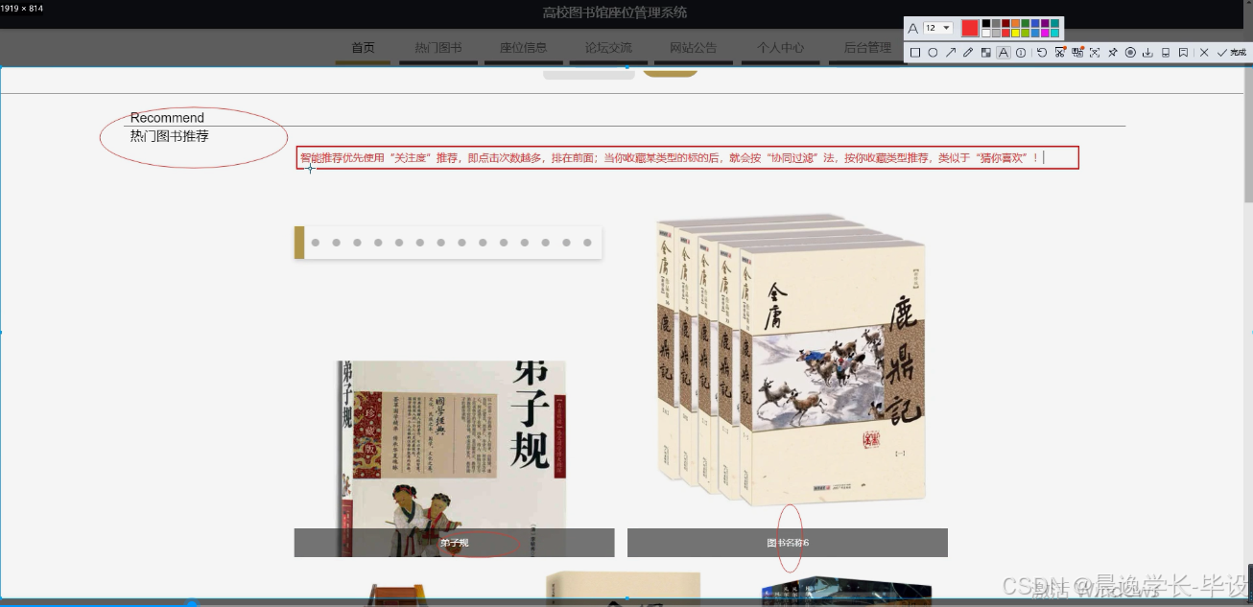
Task: Send screenshot to phone icon
Action: [x=1166, y=53]
